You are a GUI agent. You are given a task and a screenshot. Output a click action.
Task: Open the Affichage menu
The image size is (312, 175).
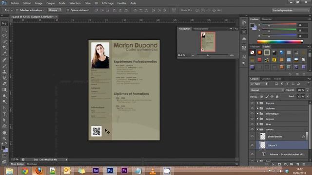pyautogui.click(x=108, y=3)
